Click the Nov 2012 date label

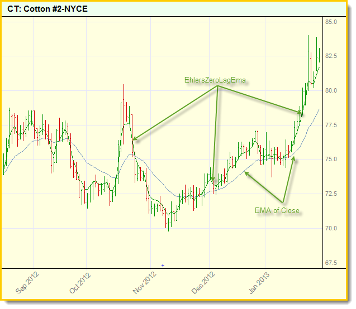point(144,283)
